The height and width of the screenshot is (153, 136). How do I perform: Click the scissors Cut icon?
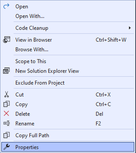pyautogui.click(x=6, y=94)
